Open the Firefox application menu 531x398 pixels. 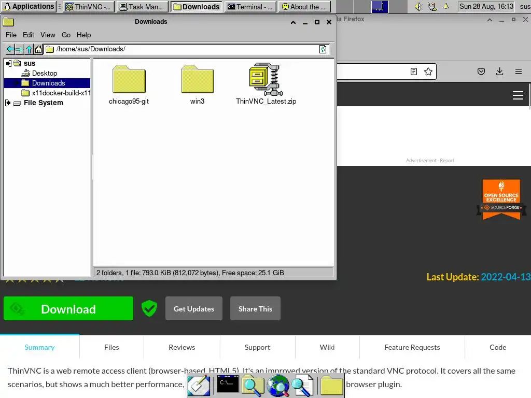pos(518,72)
